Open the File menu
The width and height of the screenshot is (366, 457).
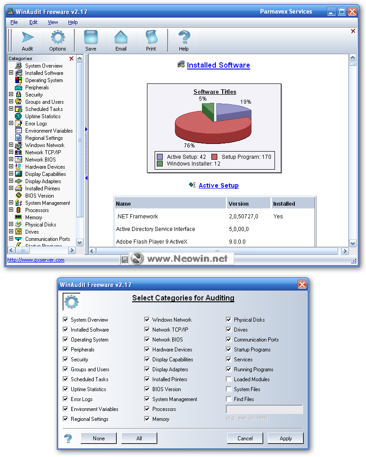(x=14, y=22)
